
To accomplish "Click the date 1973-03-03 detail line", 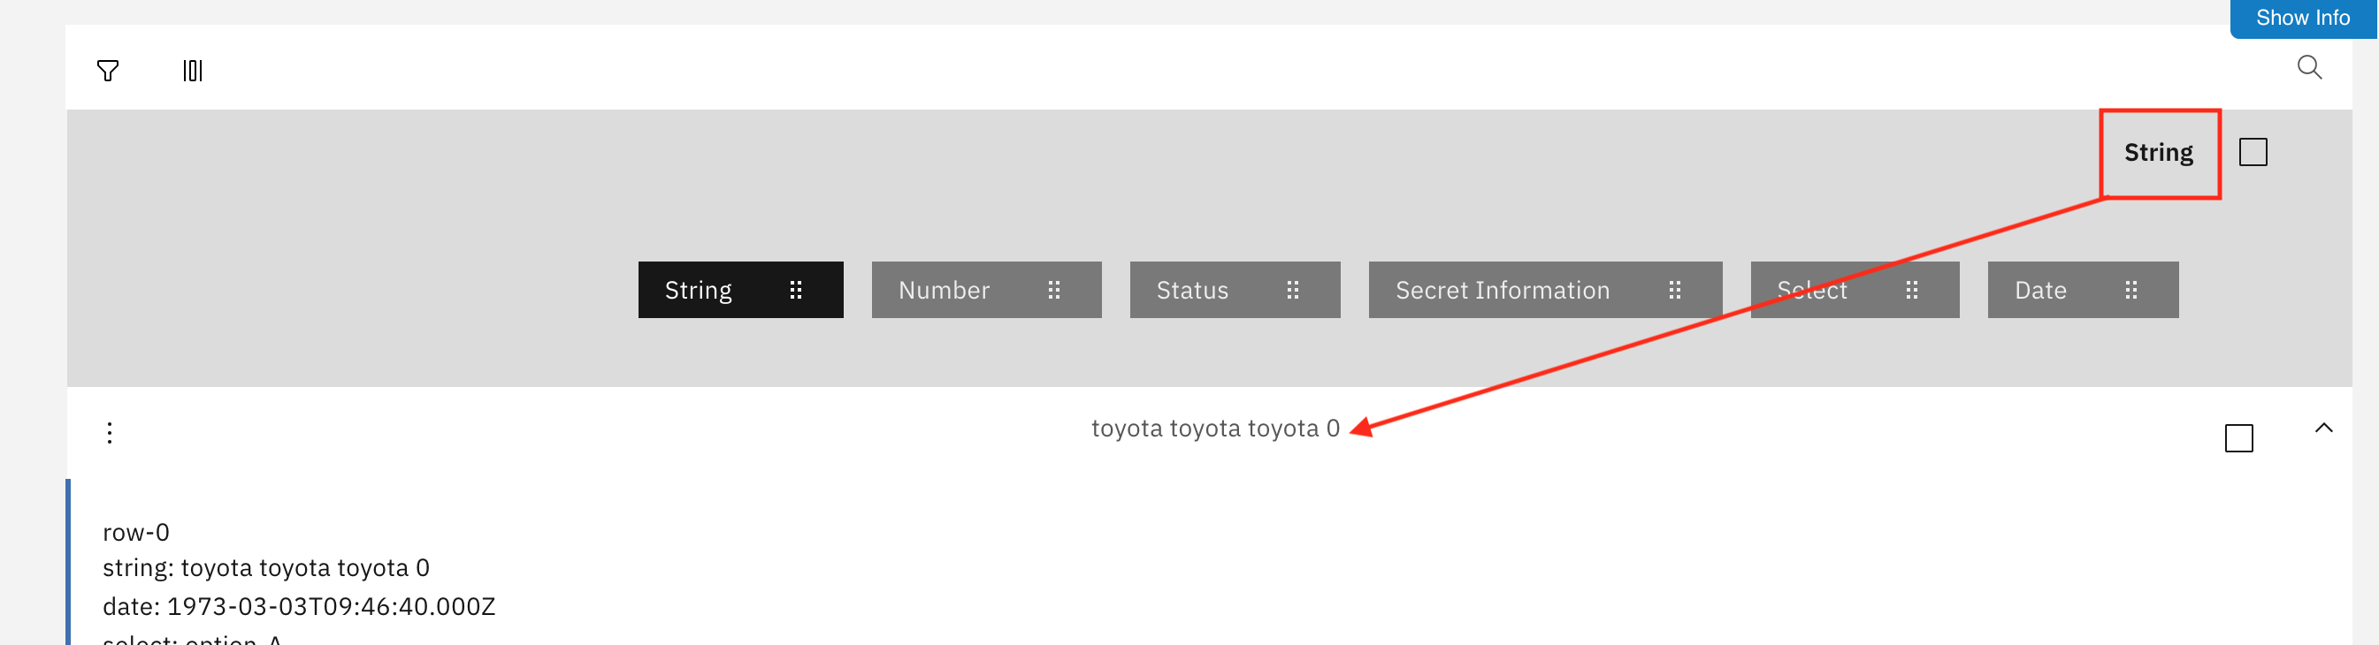I will [299, 606].
